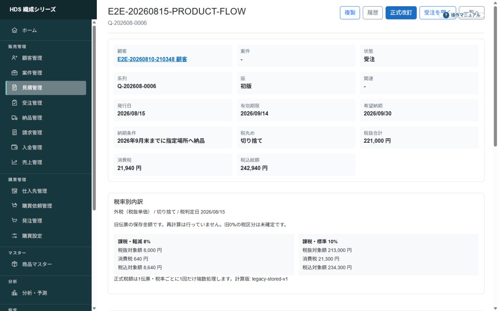Viewport: 498px width, 311px height.
Task: Click the 入金管理 wallet icon
Action: click(14, 148)
